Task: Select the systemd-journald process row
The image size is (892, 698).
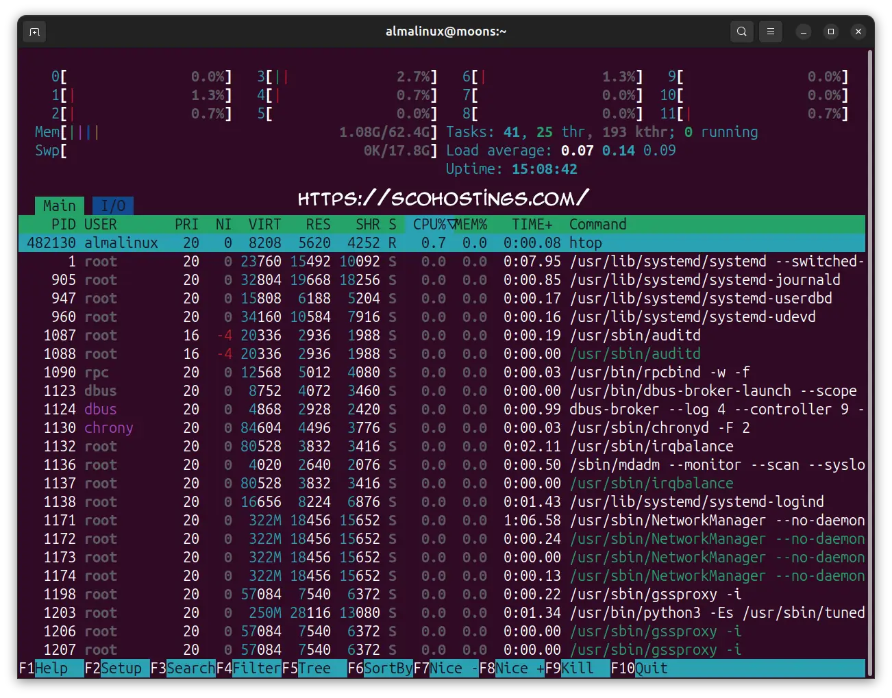Action: pyautogui.click(x=442, y=280)
